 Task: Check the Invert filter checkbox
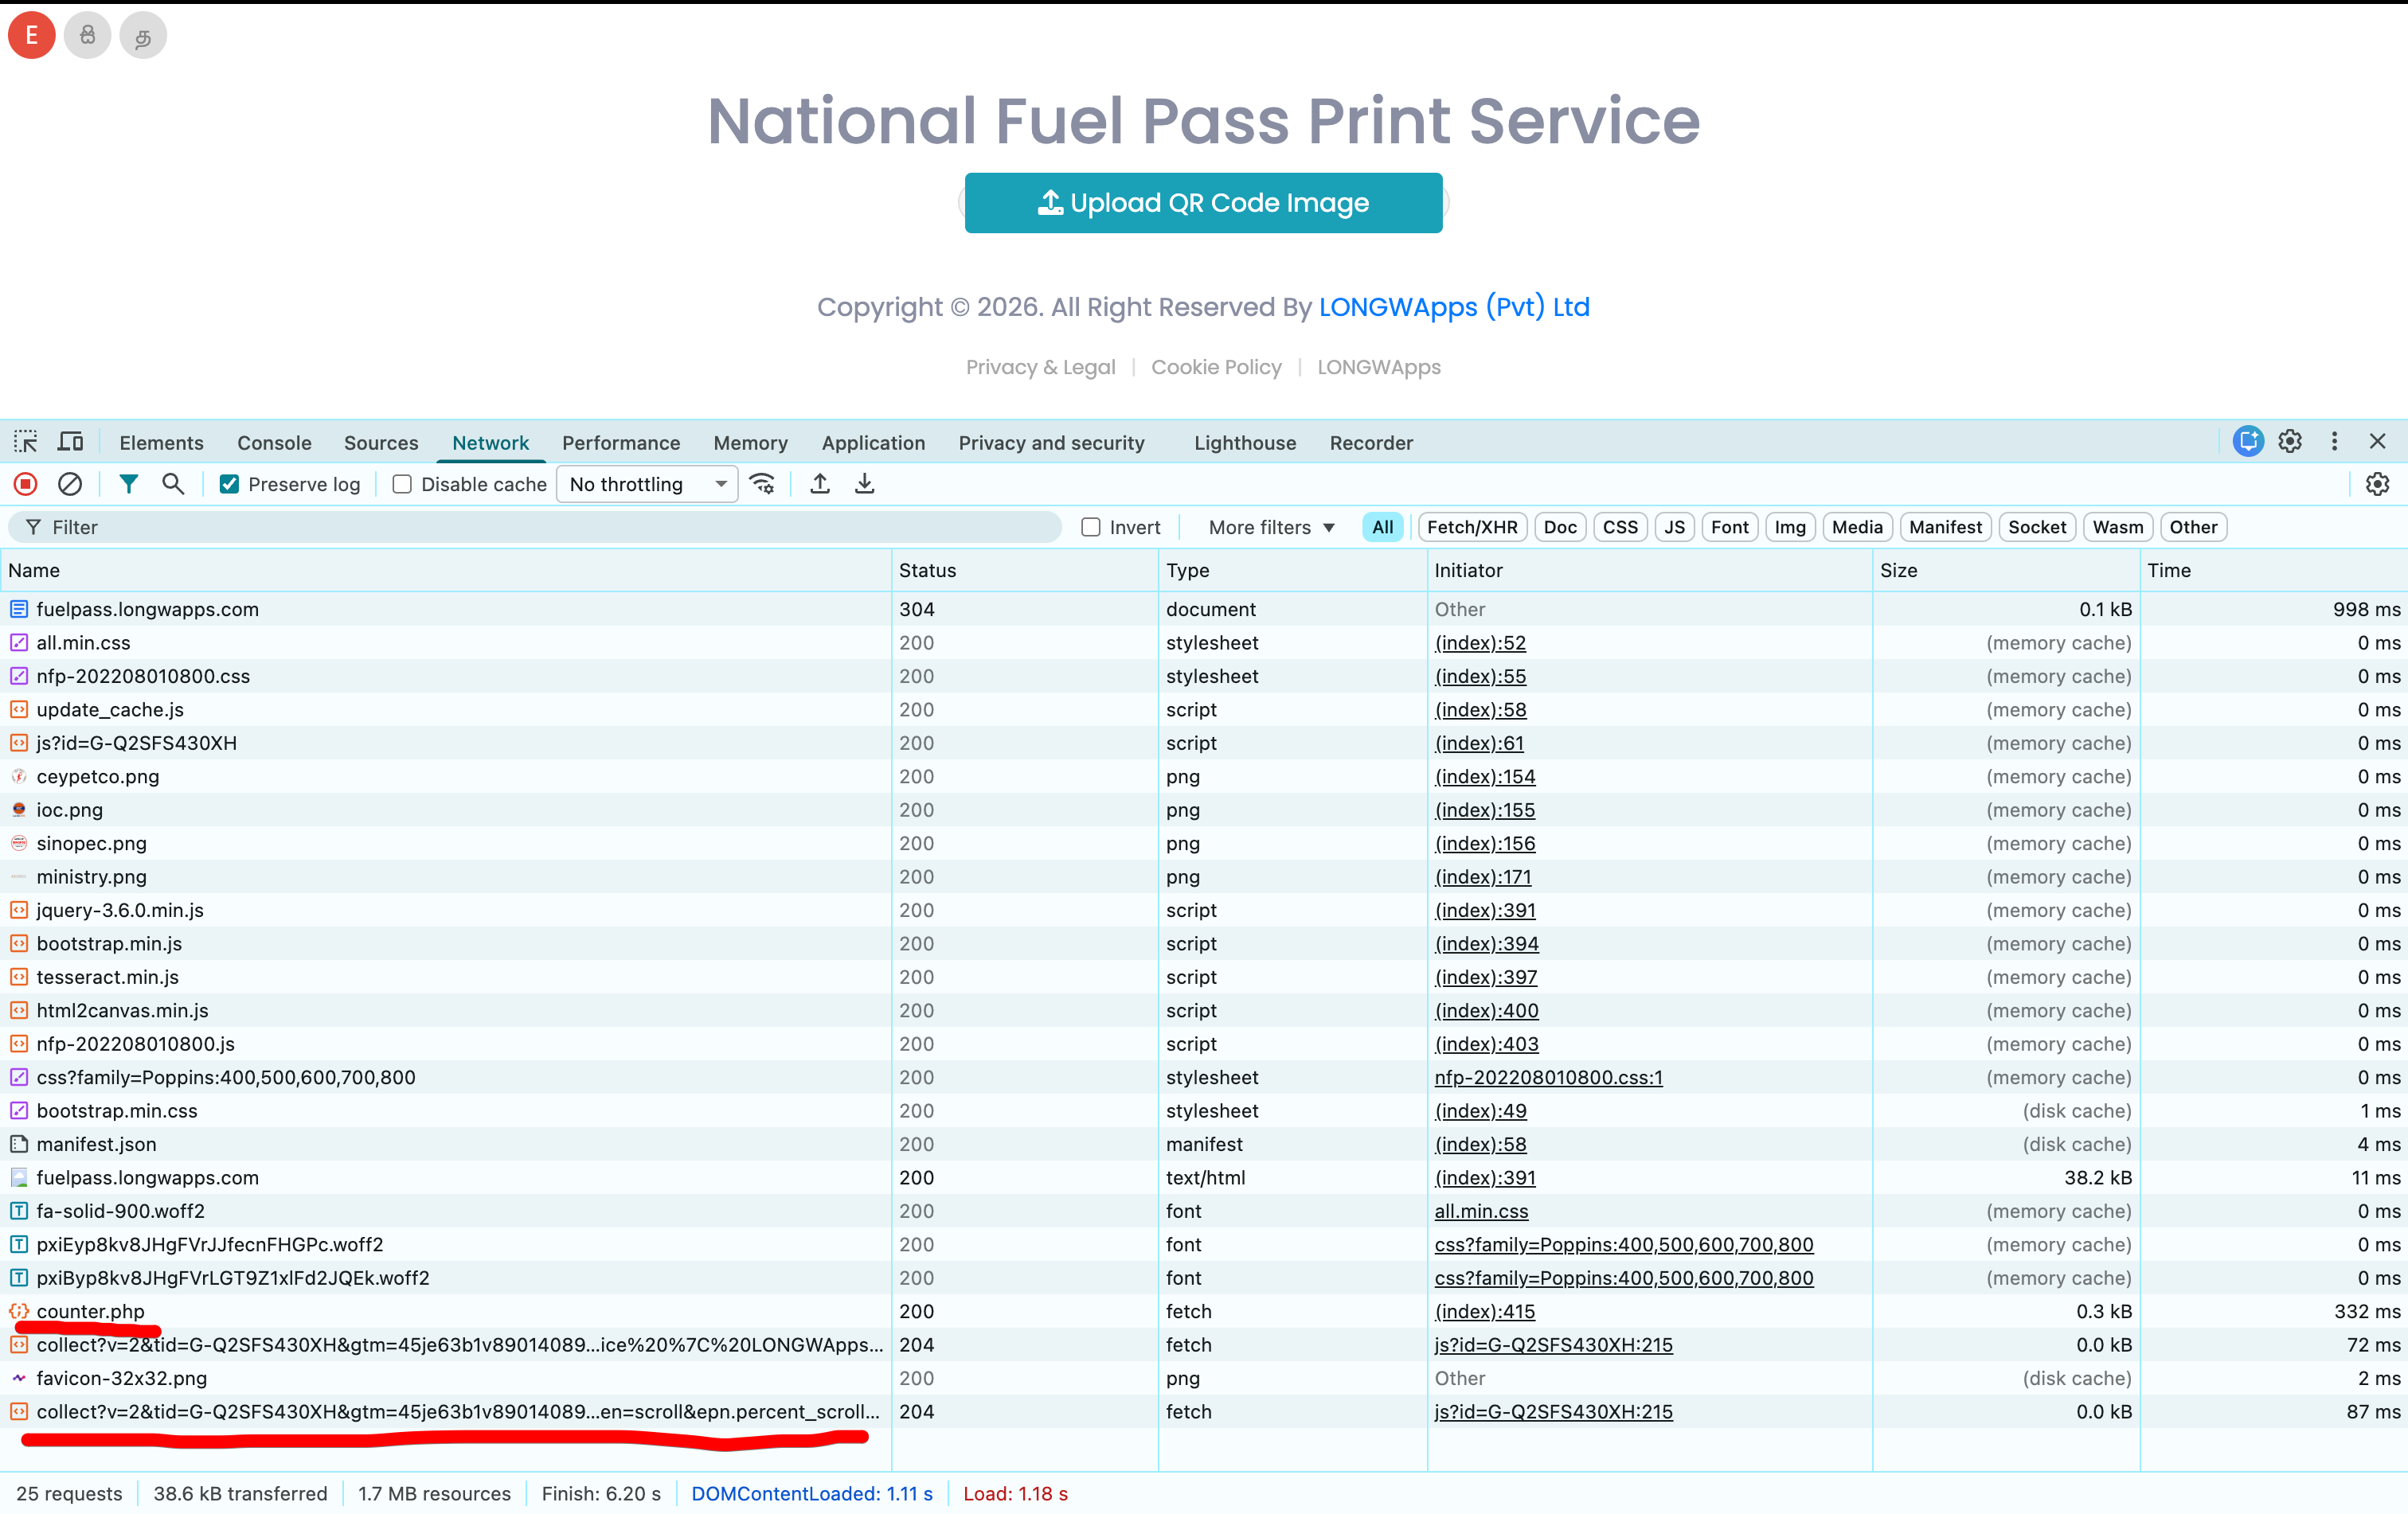pos(1091,527)
